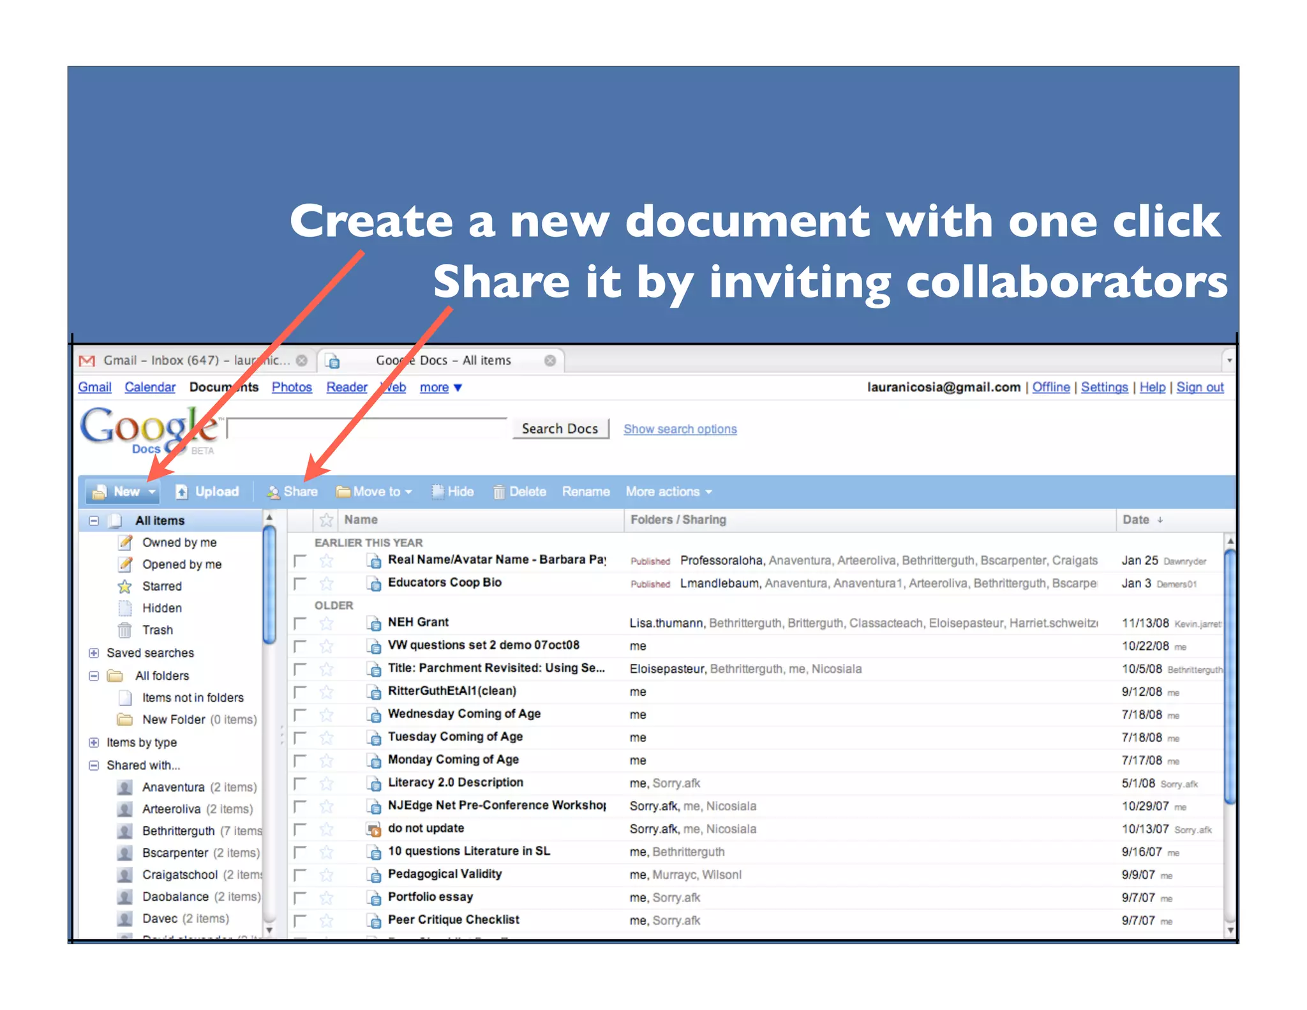This screenshot has height=1010, width=1307.
Task: Check the box for Pedagogical Validity
Action: click(x=300, y=875)
